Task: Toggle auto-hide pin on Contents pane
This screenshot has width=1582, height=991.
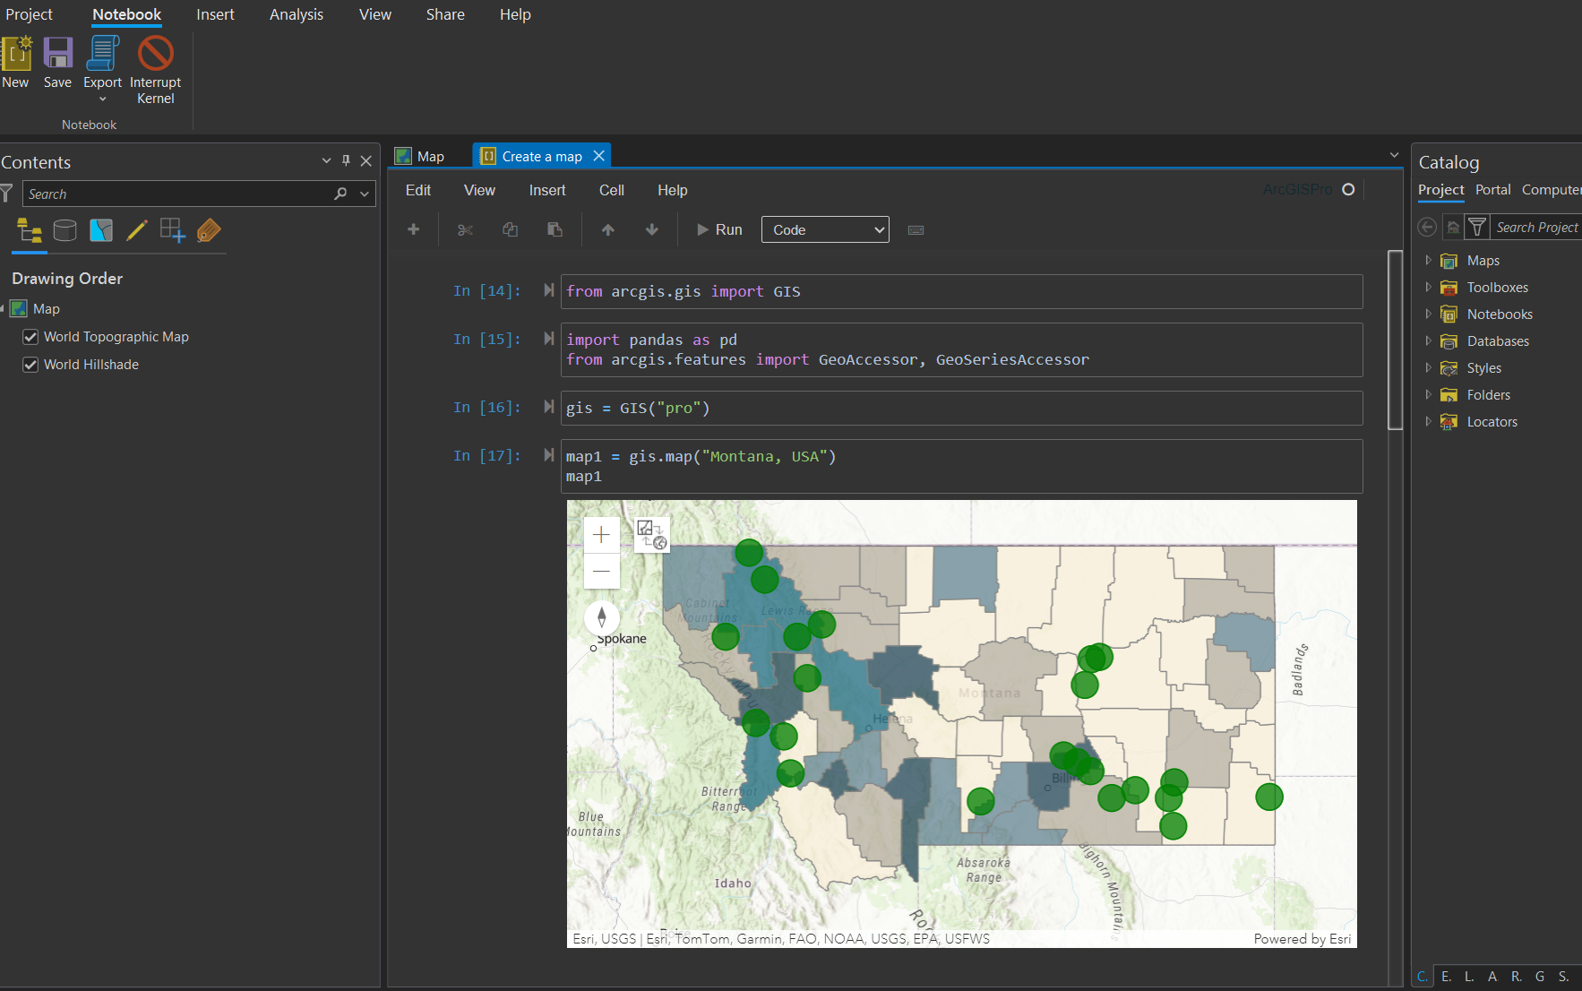Action: click(x=346, y=161)
